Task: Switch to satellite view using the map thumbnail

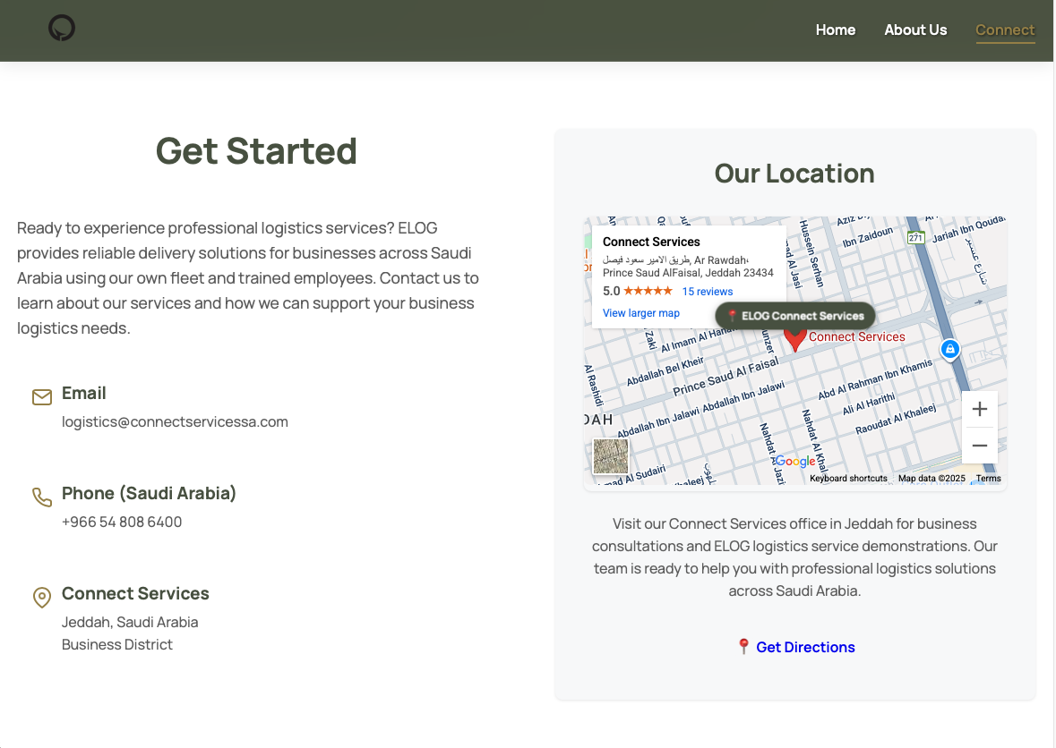Action: [610, 456]
